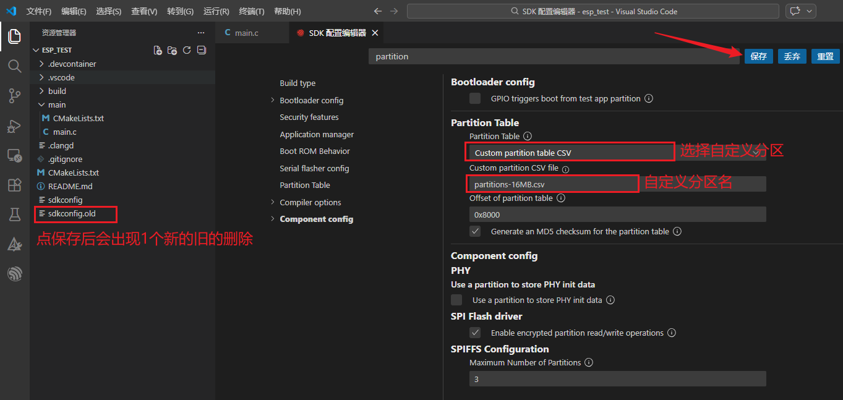Open the 文件(F) menu
Viewport: 843px width, 400px height.
point(39,11)
